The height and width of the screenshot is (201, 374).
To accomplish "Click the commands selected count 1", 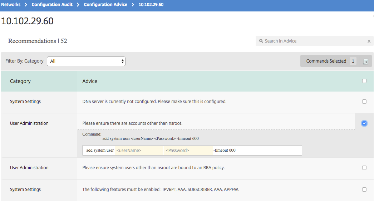I will (x=353, y=61).
